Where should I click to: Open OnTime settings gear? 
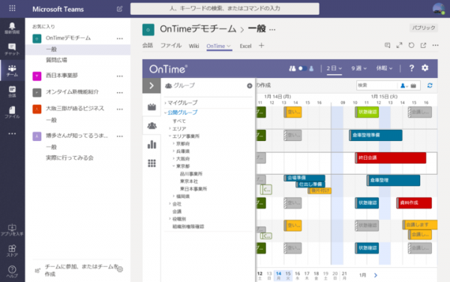(x=425, y=68)
